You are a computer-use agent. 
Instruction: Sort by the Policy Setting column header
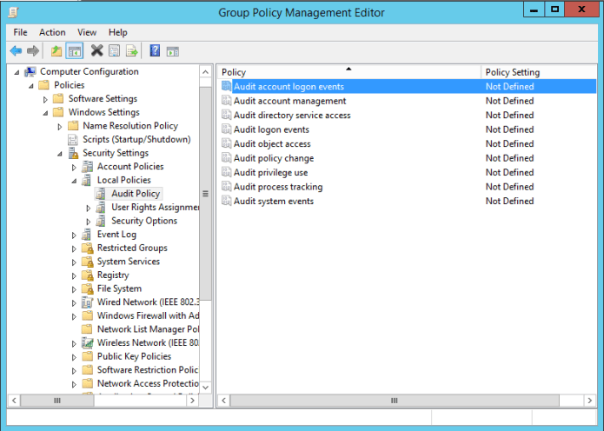pyautogui.click(x=512, y=72)
